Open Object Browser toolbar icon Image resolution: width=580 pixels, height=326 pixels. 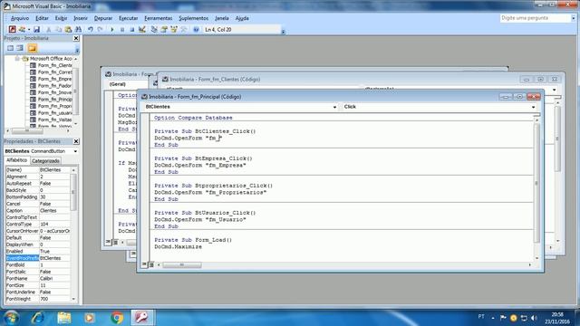174,29
